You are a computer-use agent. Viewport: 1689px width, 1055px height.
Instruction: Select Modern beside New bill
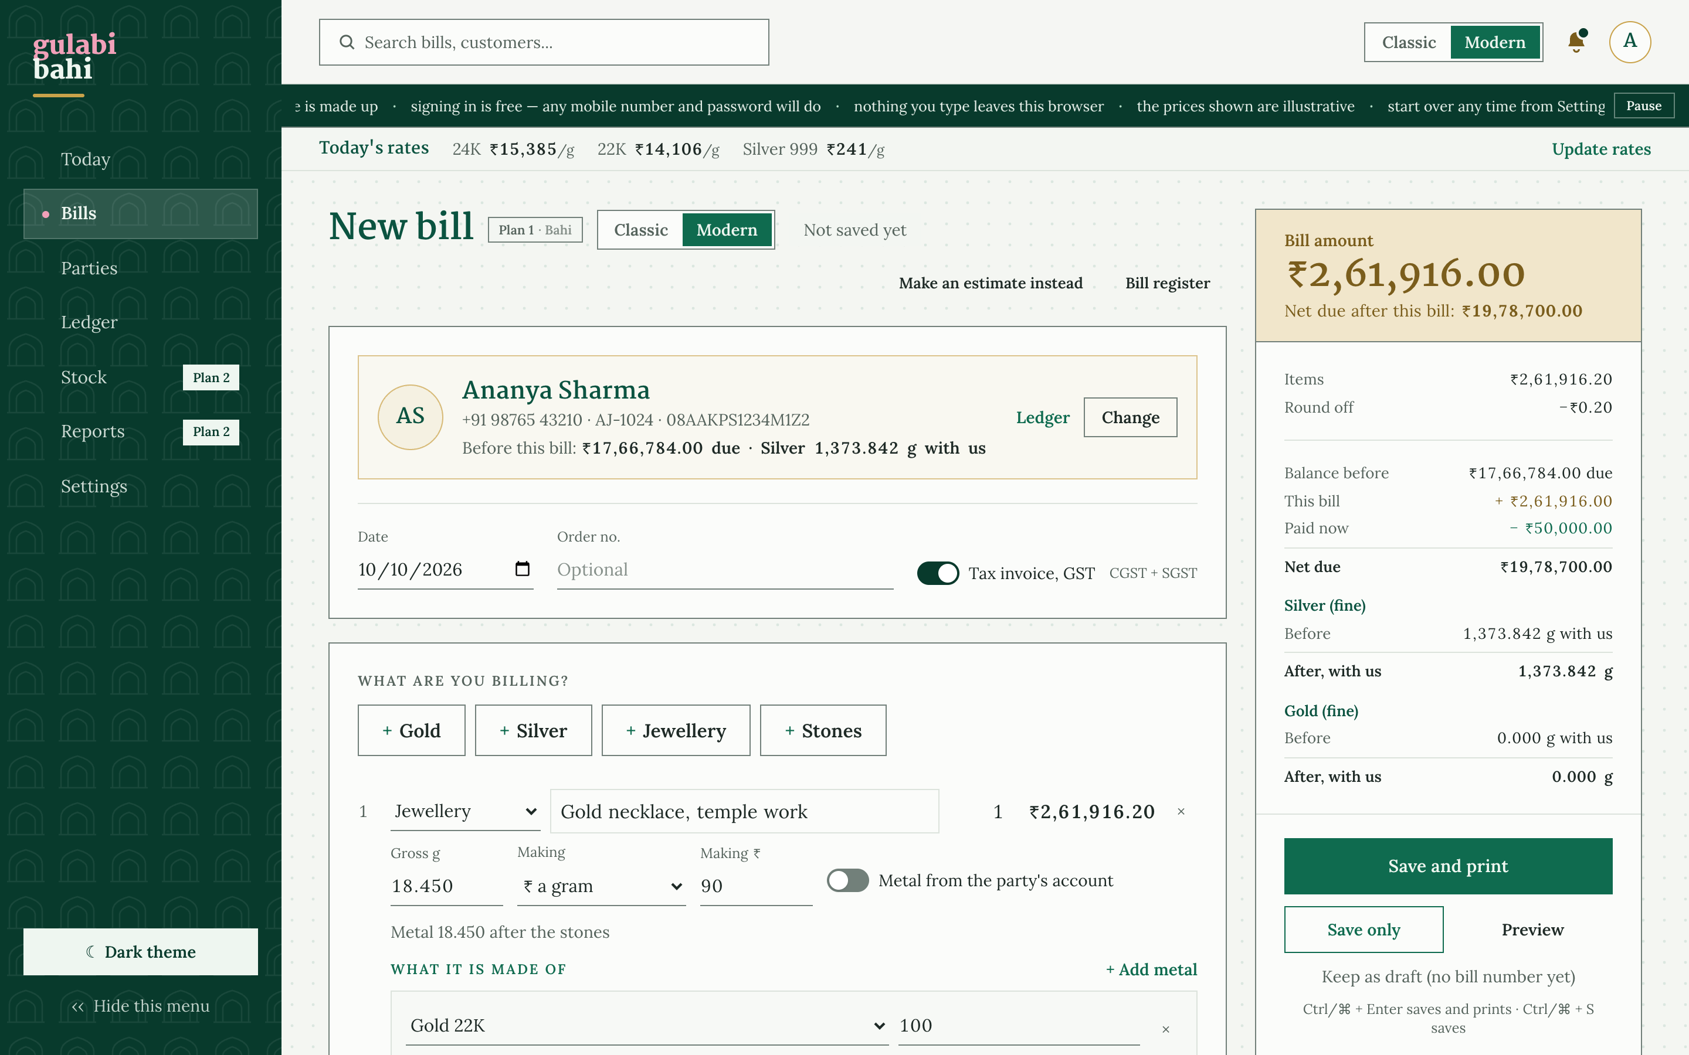point(727,230)
